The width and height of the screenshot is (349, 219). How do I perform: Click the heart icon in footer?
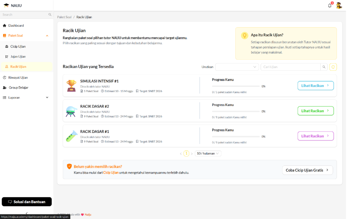[x=82, y=215]
